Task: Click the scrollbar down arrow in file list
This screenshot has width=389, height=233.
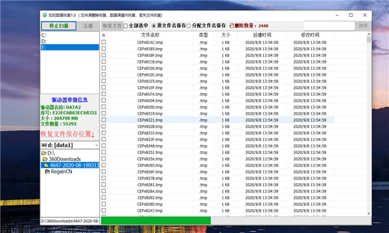Action: (x=369, y=213)
